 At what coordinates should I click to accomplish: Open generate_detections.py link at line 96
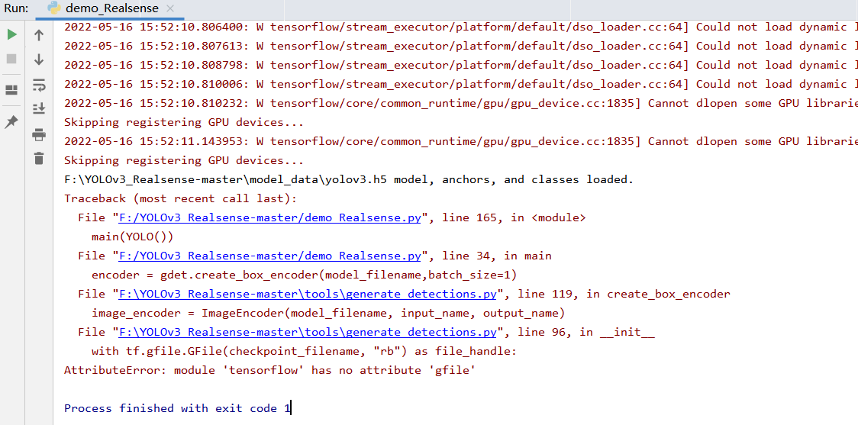click(308, 332)
